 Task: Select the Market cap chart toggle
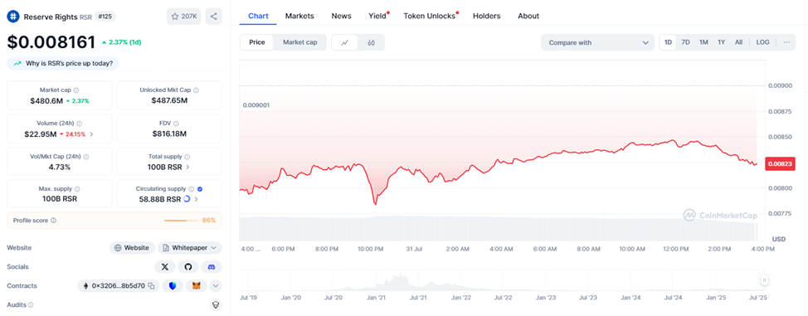coord(300,42)
